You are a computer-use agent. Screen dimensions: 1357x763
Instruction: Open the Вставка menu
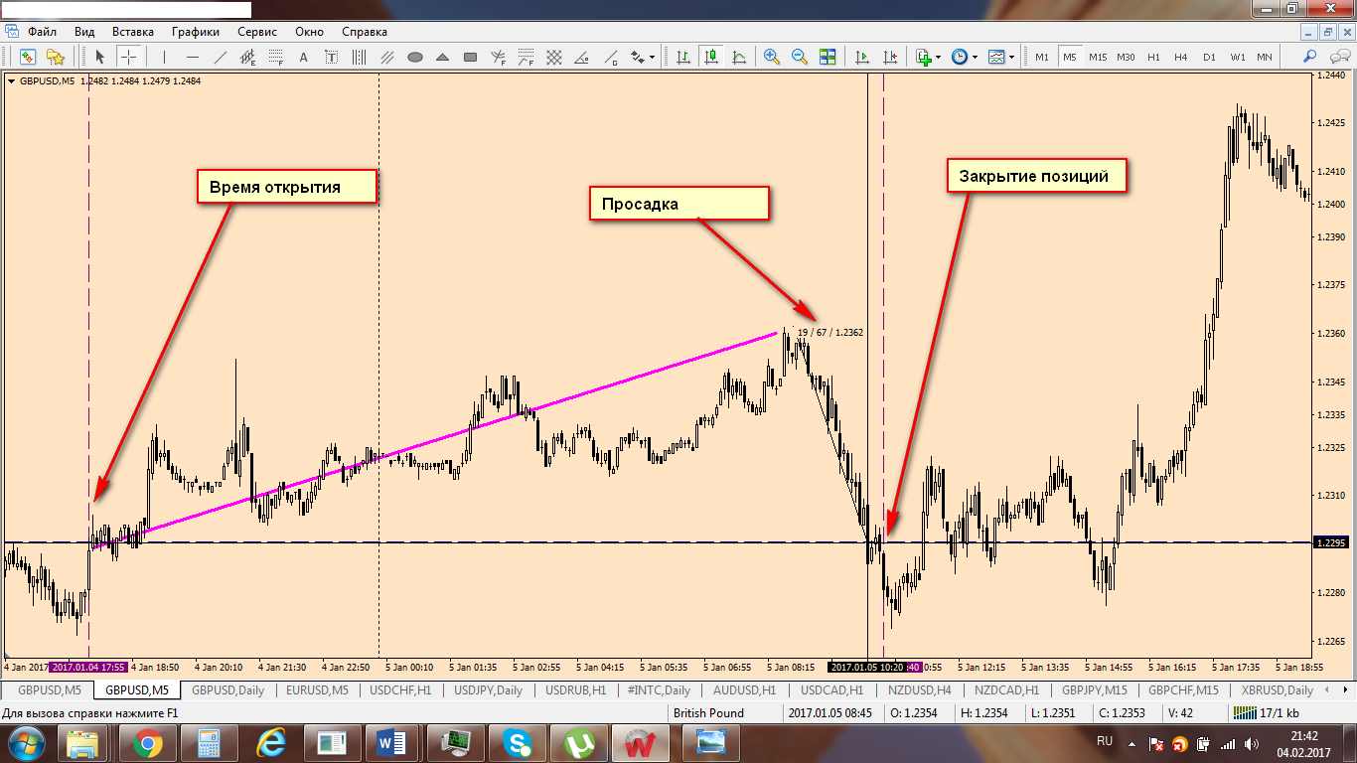click(133, 32)
